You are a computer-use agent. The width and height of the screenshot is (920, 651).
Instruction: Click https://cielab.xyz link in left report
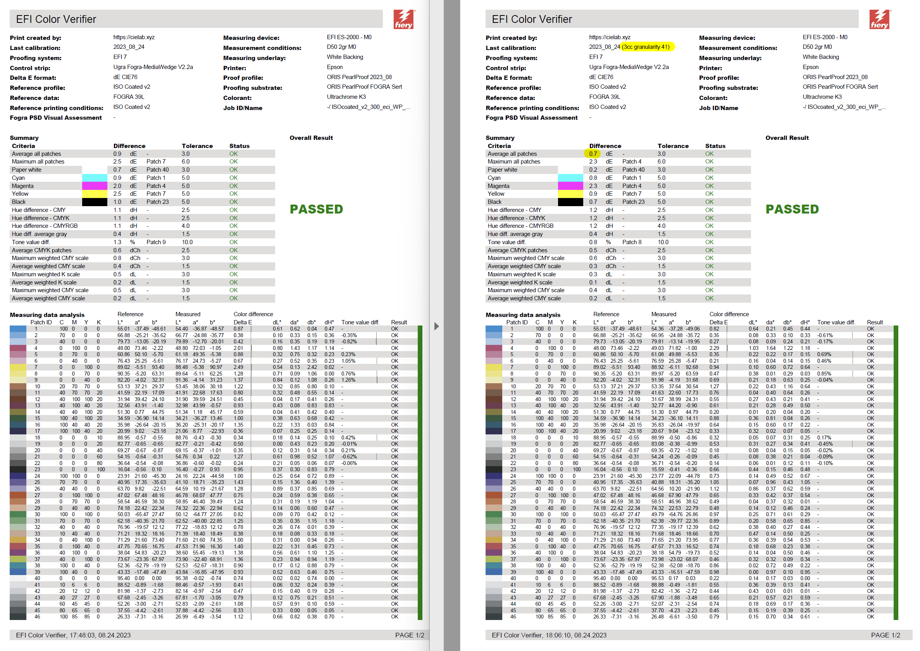coord(134,37)
